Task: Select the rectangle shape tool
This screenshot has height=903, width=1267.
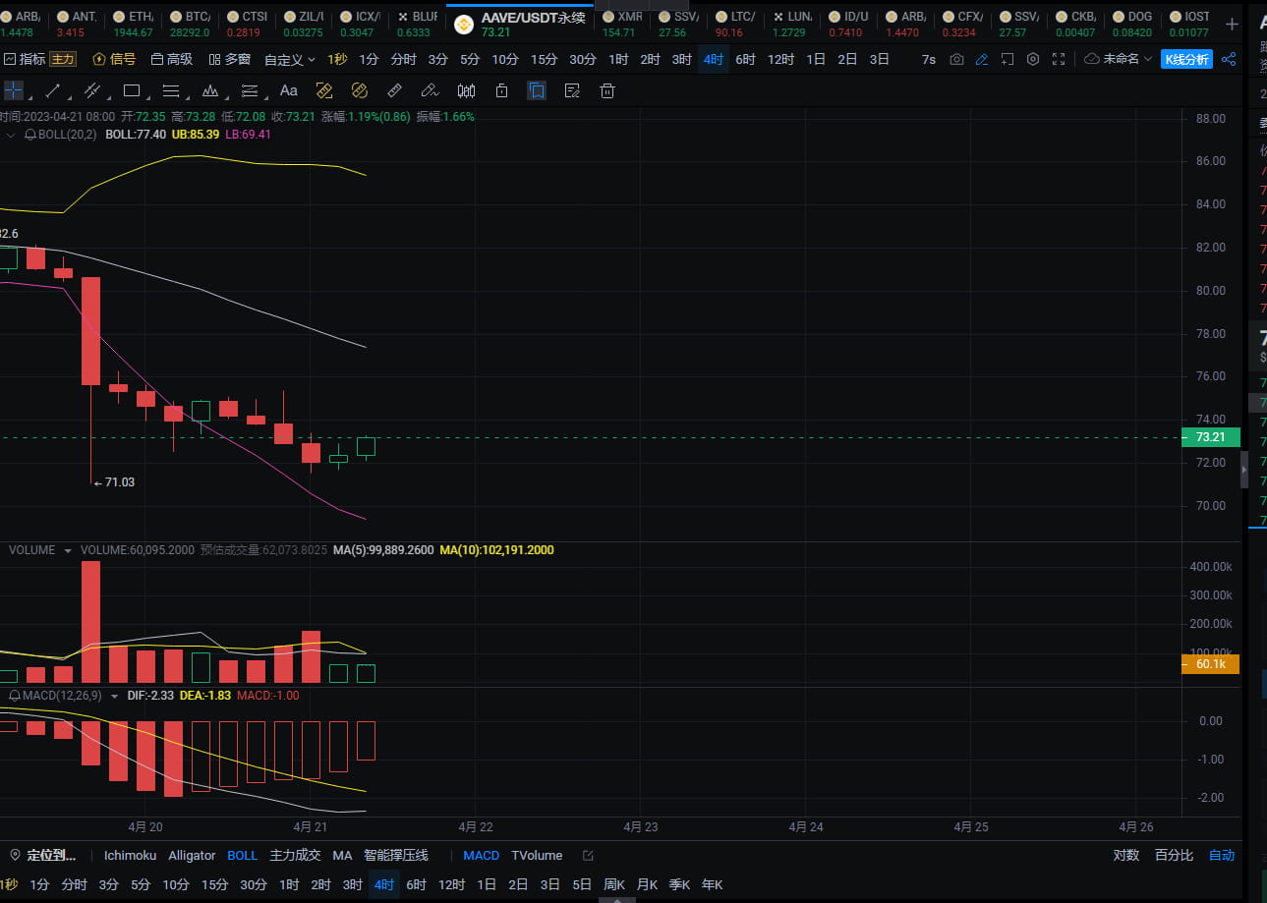Action: tap(132, 90)
